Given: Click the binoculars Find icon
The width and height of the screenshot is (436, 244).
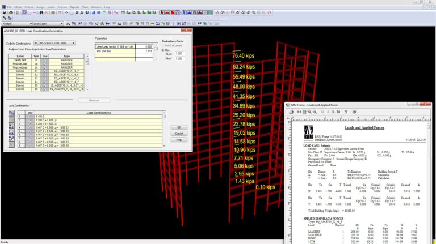Looking at the screenshot, I should point(41,12).
